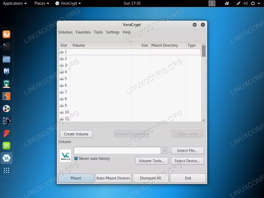
Task: Click the Create Volume button
Action: click(76, 134)
